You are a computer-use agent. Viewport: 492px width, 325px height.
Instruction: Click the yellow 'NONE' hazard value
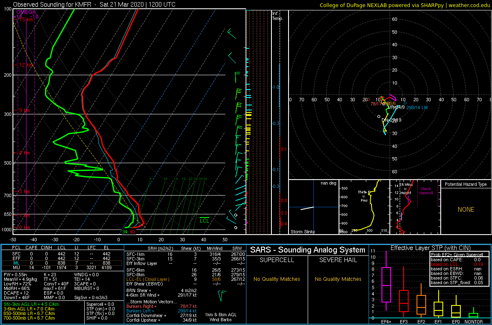click(x=466, y=210)
